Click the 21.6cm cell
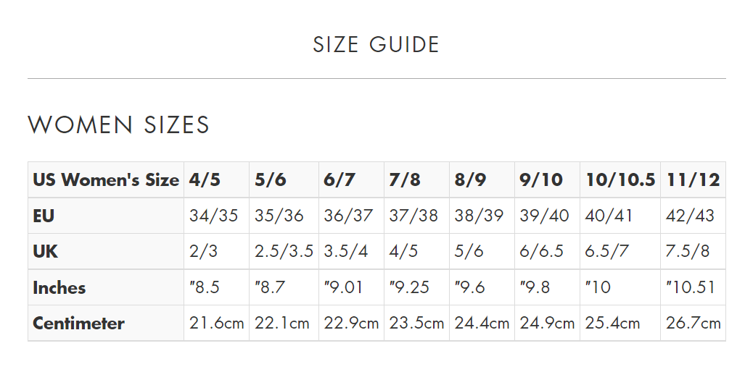The height and width of the screenshot is (372, 745). click(x=216, y=324)
